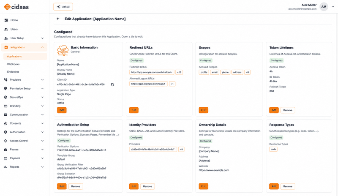Click the Passes icon
The image size is (338, 196).
[x=5, y=150]
